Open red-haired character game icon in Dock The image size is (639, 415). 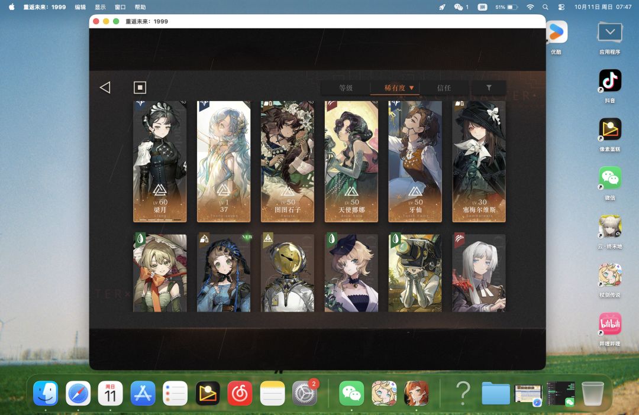(416, 393)
